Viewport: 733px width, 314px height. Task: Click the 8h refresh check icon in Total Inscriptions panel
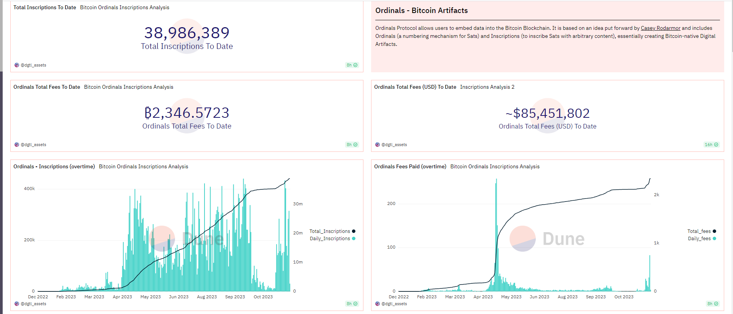(x=355, y=65)
